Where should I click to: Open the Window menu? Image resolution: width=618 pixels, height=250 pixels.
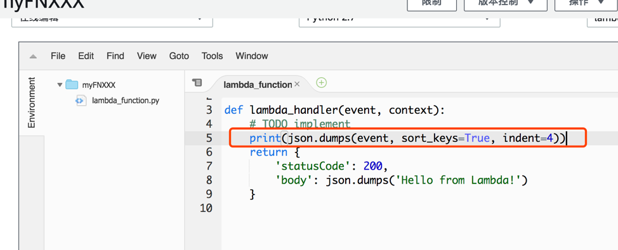coord(251,56)
